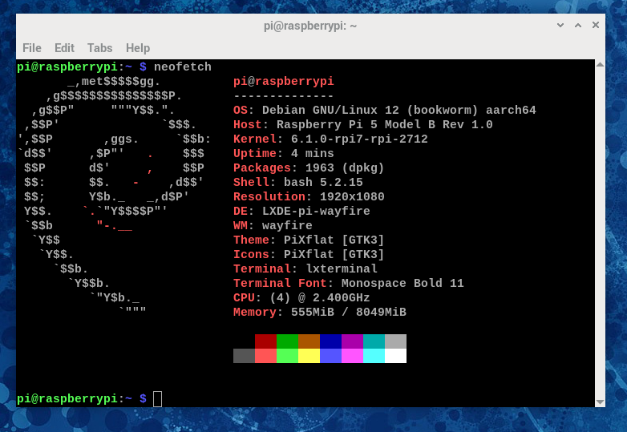Click the scrollbar down arrow
Viewport: 627px width, 432px height.
point(601,402)
